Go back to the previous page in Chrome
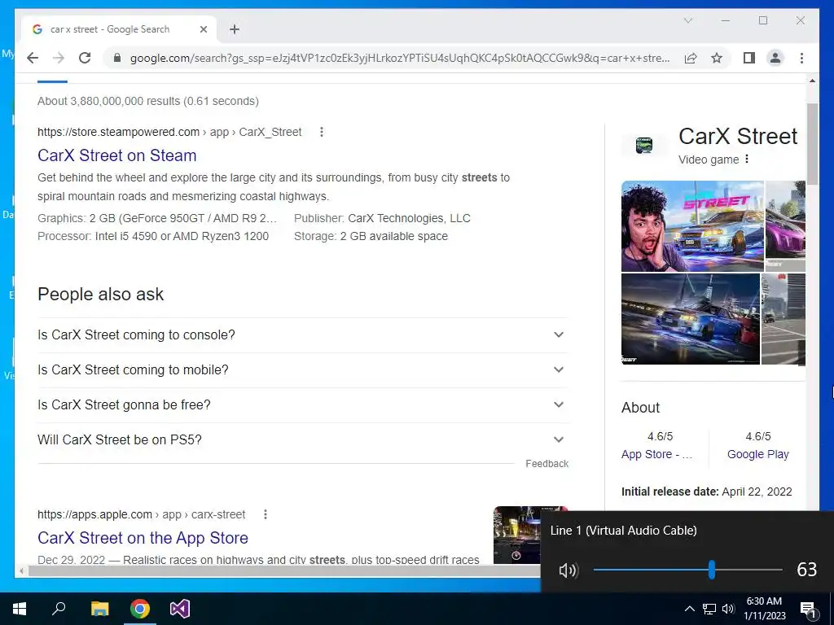The image size is (834, 625). point(33,58)
